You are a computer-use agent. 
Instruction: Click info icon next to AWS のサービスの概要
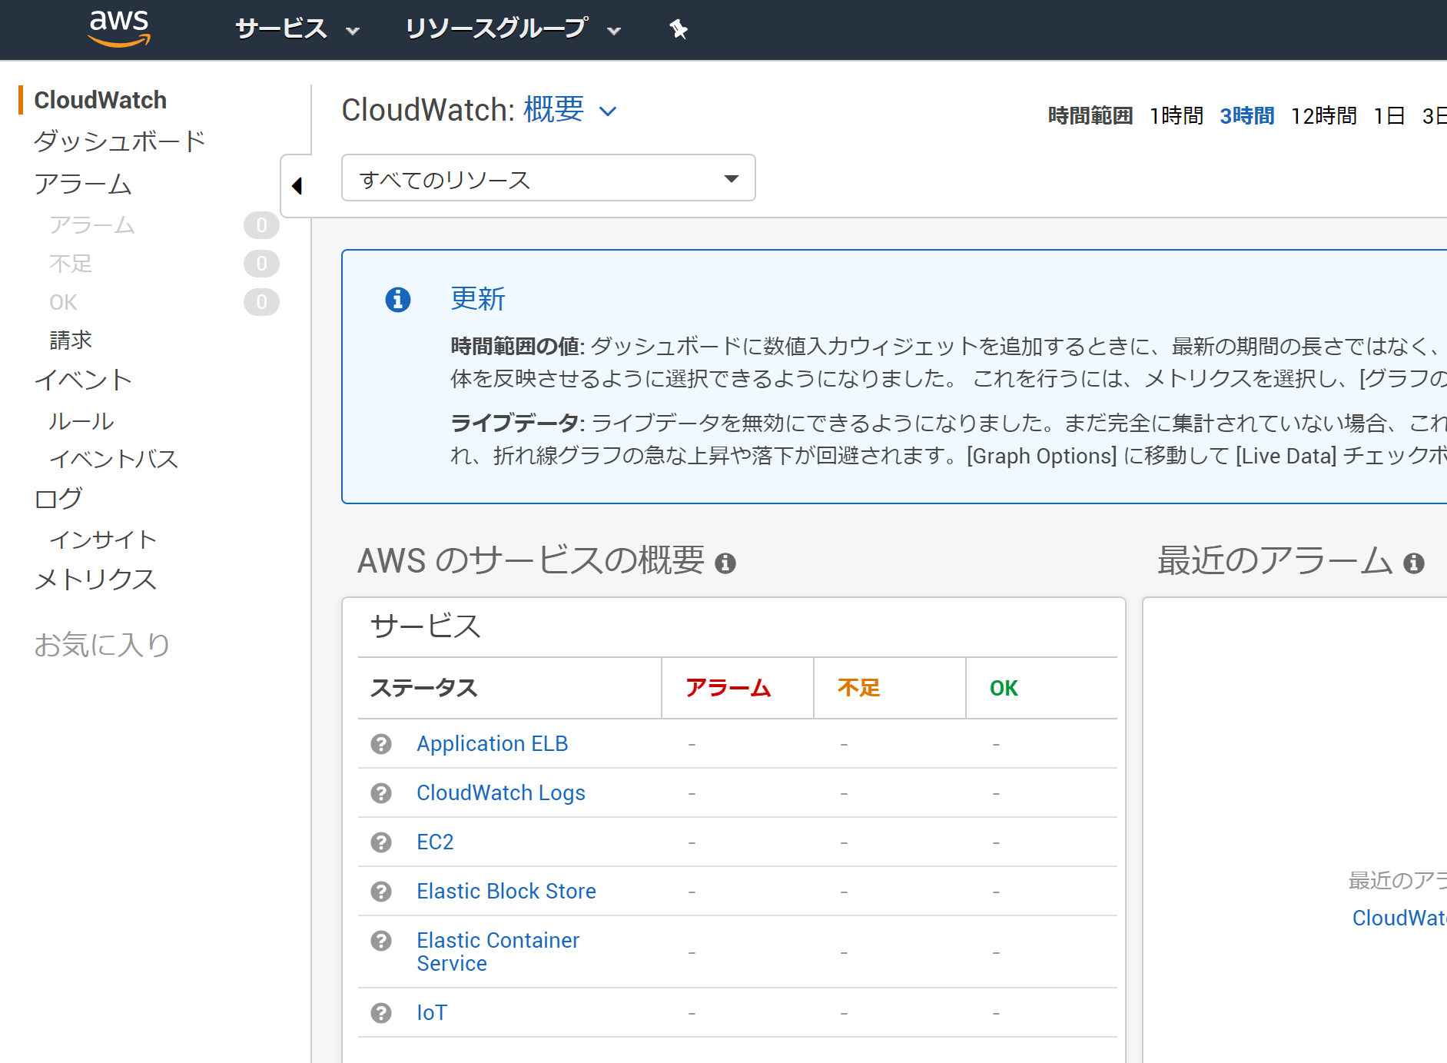pyautogui.click(x=725, y=563)
